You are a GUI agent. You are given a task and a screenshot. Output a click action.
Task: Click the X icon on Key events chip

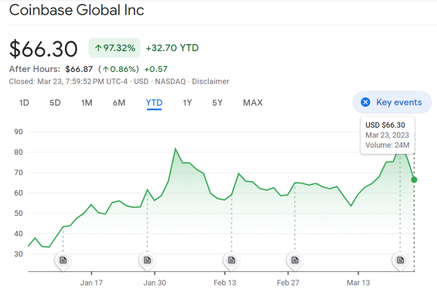coord(365,102)
